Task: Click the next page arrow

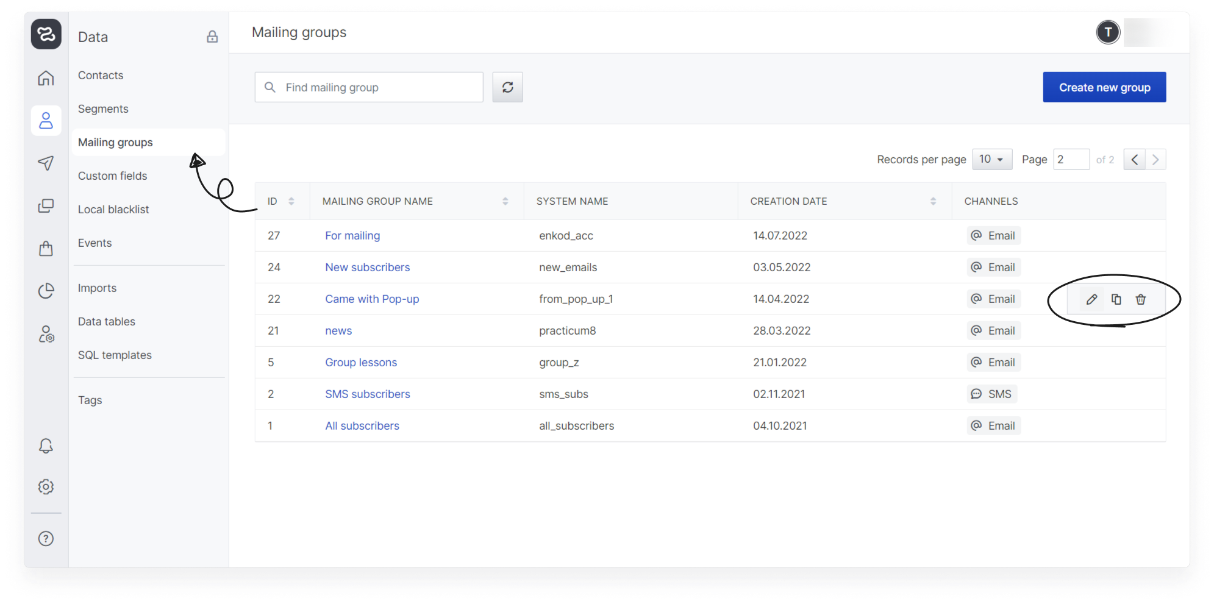Action: tap(1155, 160)
